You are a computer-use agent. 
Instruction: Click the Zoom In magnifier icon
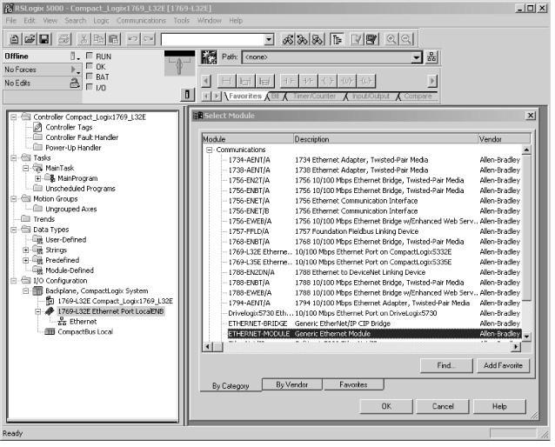pyautogui.click(x=391, y=39)
